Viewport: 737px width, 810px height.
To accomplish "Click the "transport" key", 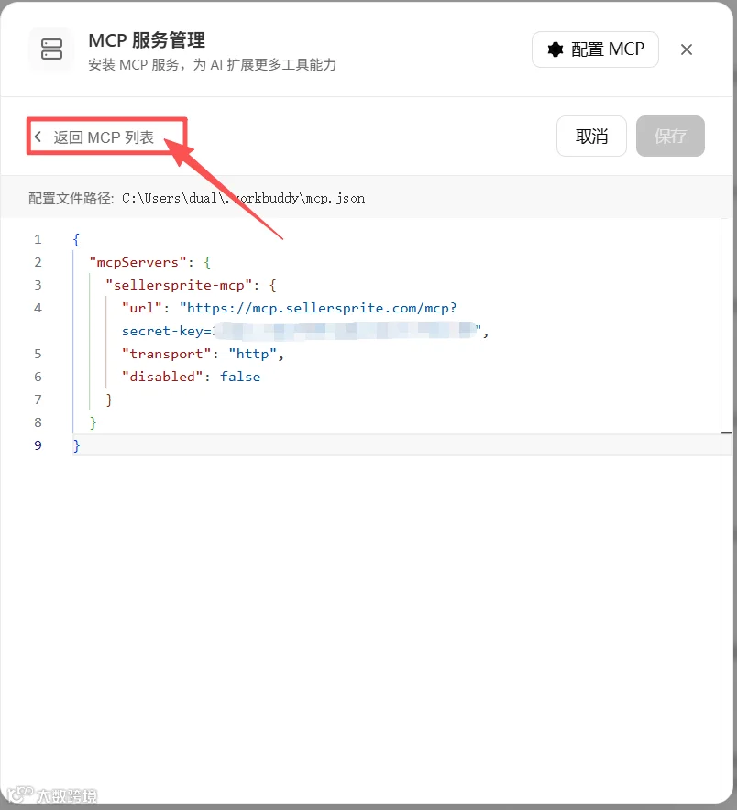I will (167, 354).
